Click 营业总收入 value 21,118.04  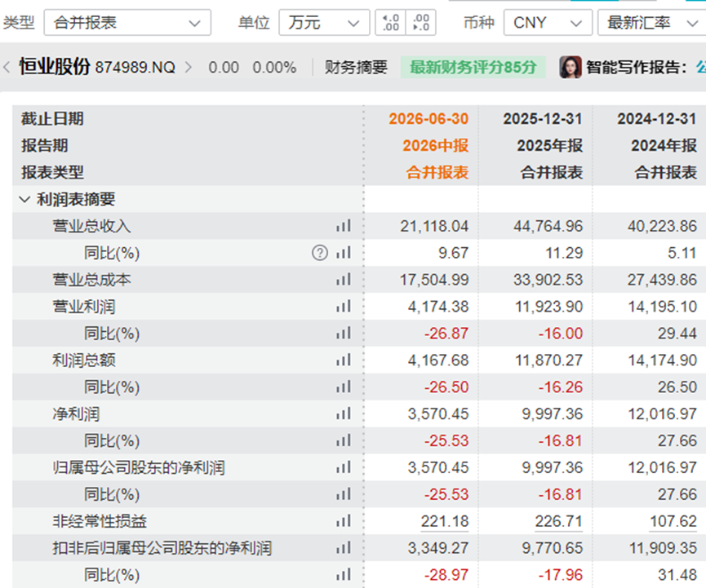tap(434, 226)
